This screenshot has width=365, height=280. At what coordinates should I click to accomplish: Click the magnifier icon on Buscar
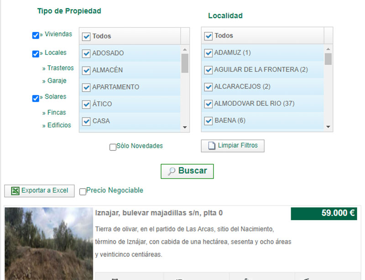point(172,171)
